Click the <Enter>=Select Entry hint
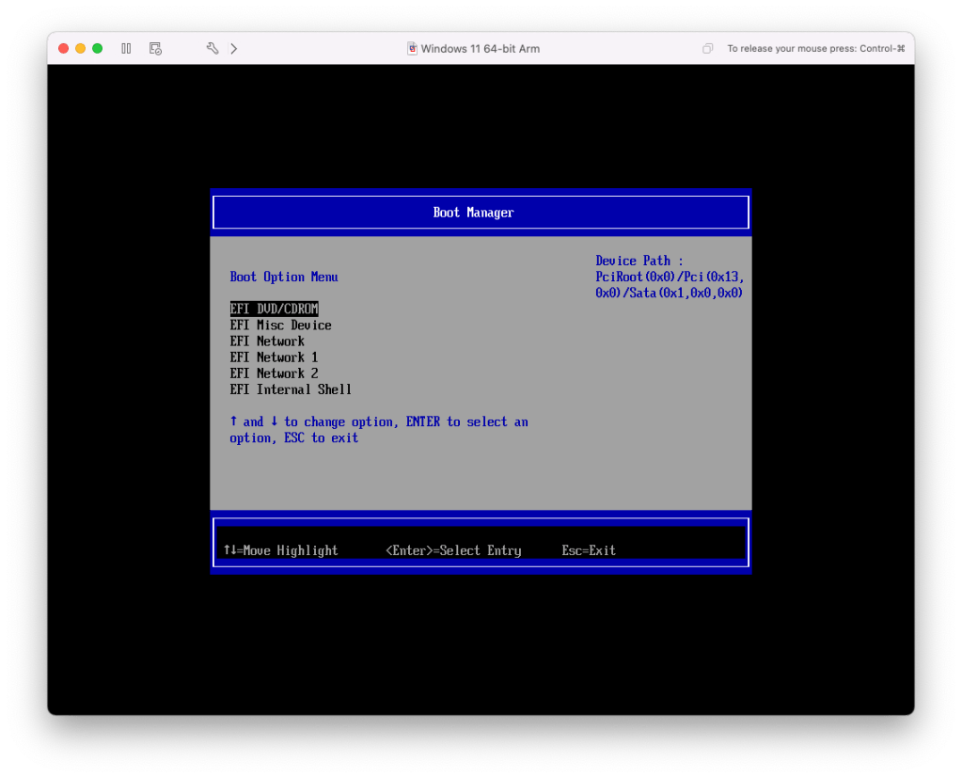This screenshot has width=962, height=778. (452, 550)
